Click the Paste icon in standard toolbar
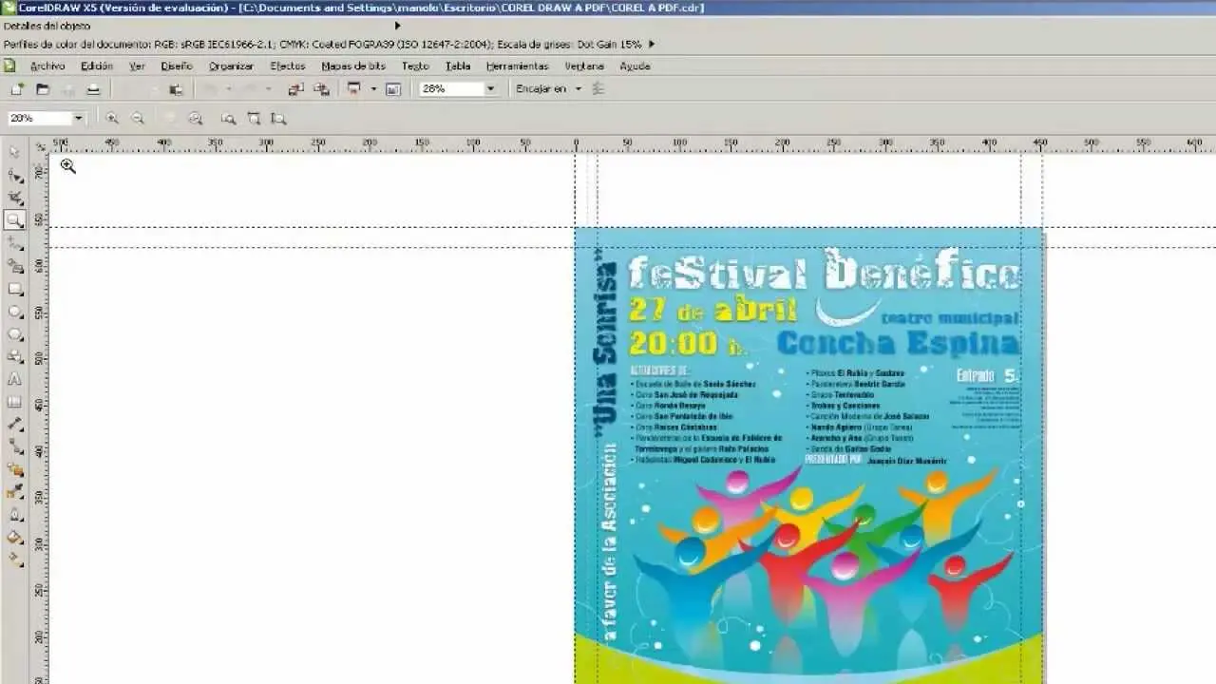Image resolution: width=1216 pixels, height=684 pixels. (176, 89)
